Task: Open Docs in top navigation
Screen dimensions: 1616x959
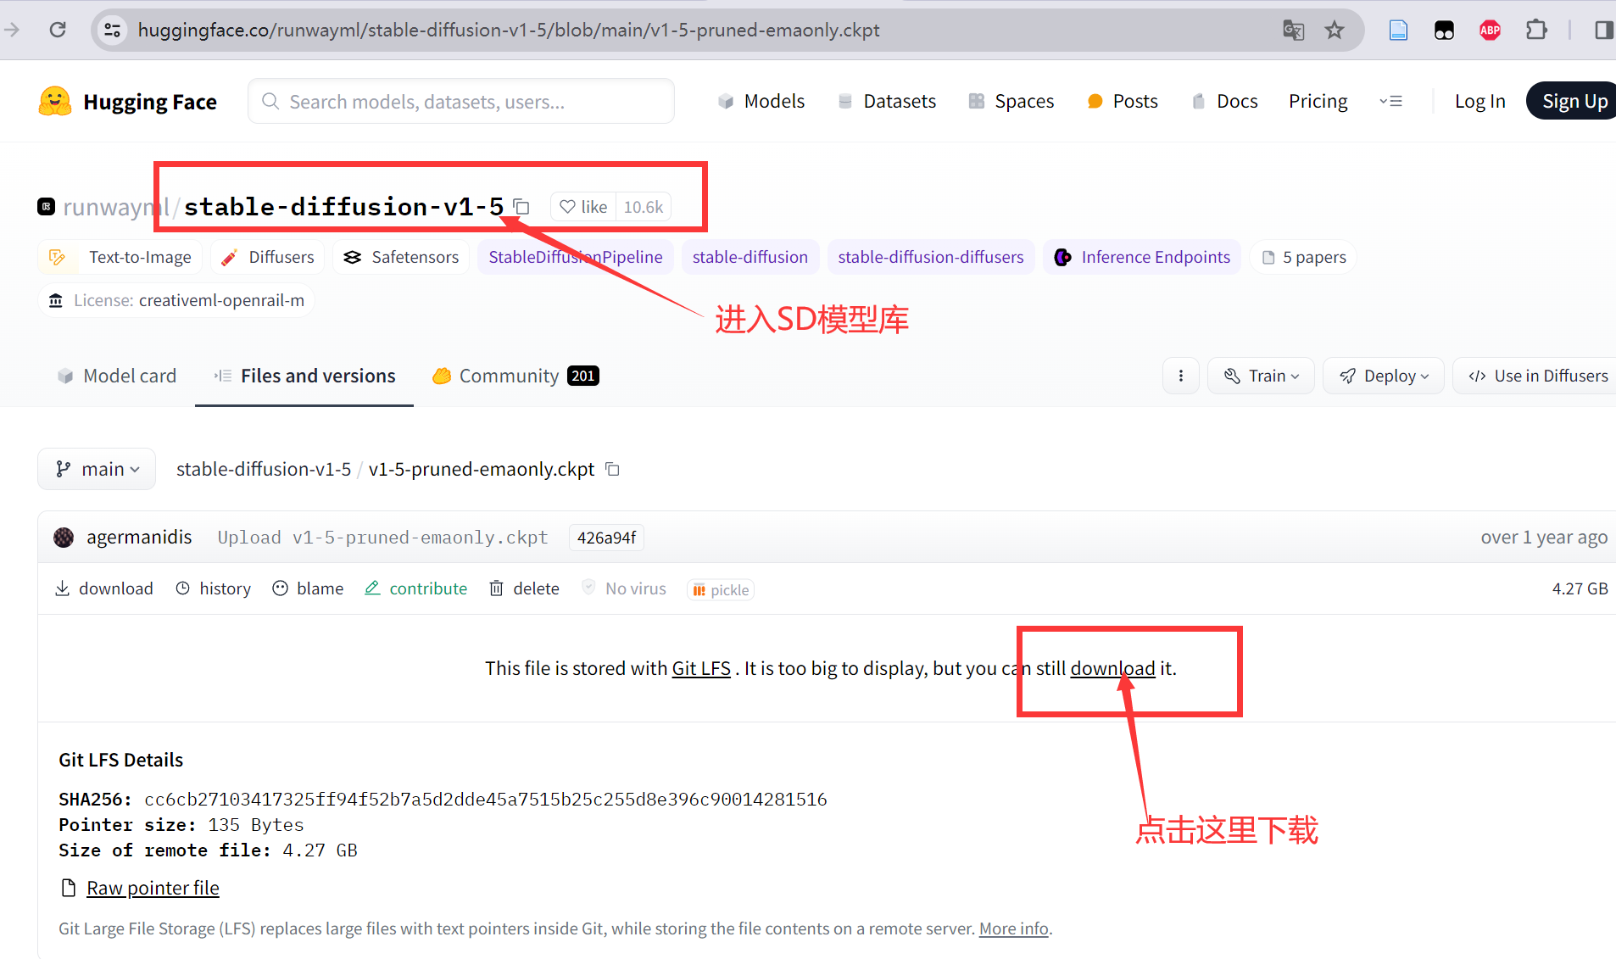Action: tap(1225, 102)
